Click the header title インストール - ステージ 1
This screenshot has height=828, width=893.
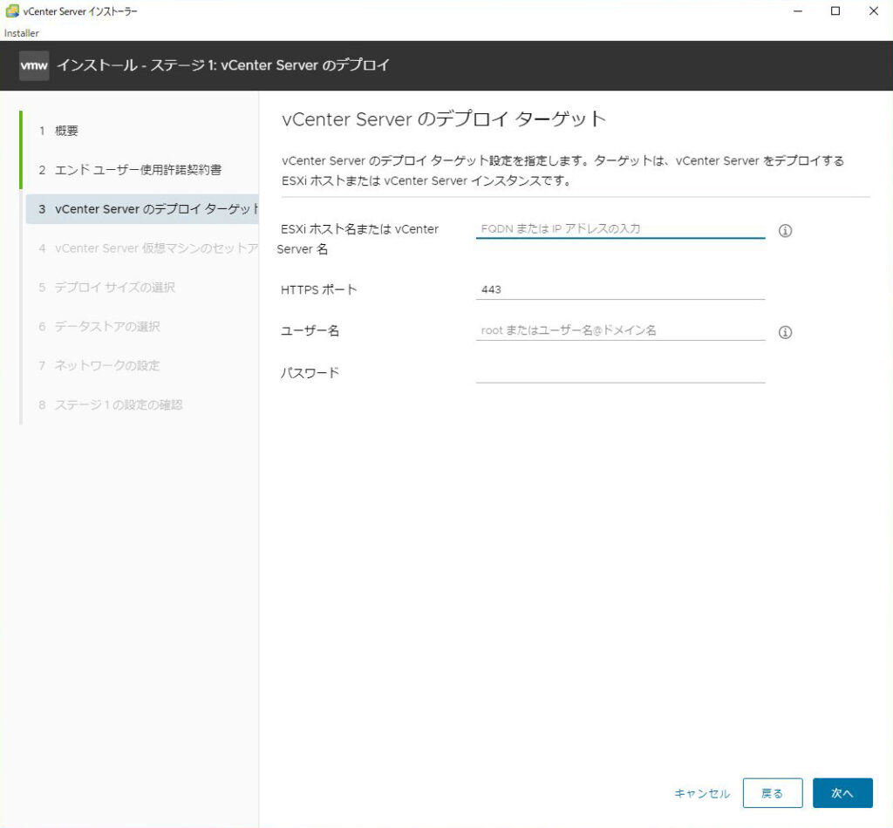coord(222,64)
